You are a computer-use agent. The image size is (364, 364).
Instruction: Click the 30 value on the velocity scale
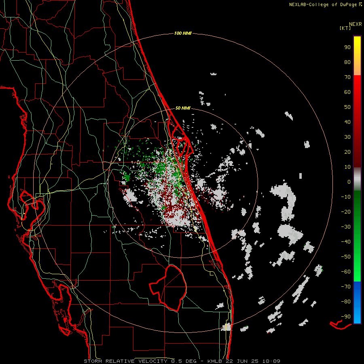click(347, 137)
